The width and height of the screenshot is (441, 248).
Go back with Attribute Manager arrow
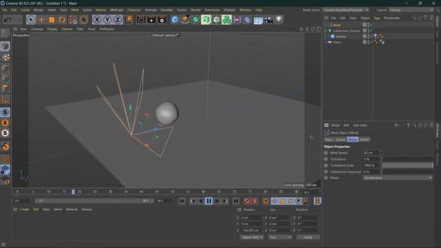[x=397, y=125]
